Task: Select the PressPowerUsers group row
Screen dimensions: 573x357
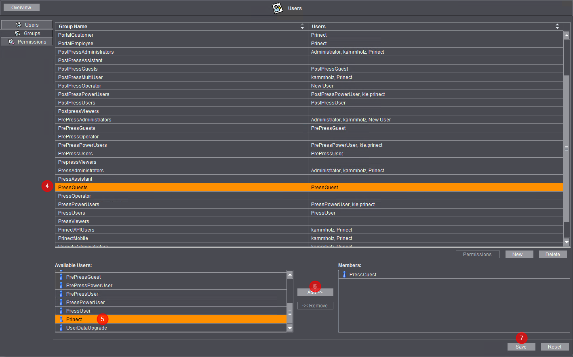Action: [309, 204]
